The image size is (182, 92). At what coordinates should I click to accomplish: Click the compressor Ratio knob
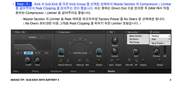coord(99,51)
